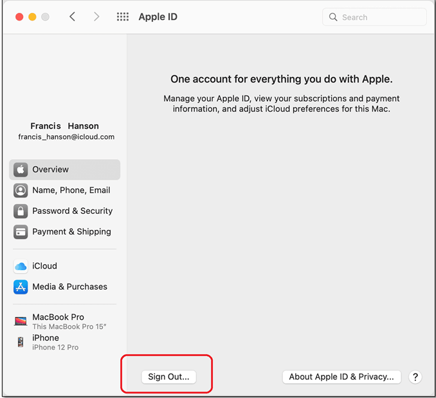Click the credit card icon for Payment & Shipping

(21, 232)
